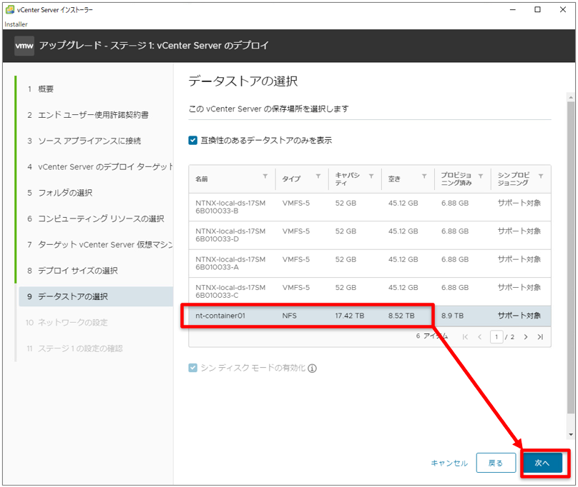The image size is (578, 487).
Task: Filter the 空き column
Action: click(424, 176)
